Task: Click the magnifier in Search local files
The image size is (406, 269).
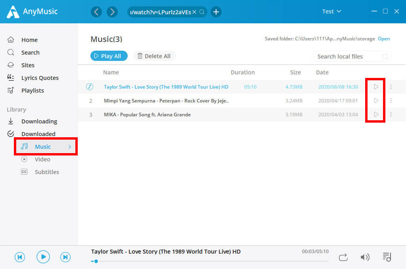Action: 385,56
